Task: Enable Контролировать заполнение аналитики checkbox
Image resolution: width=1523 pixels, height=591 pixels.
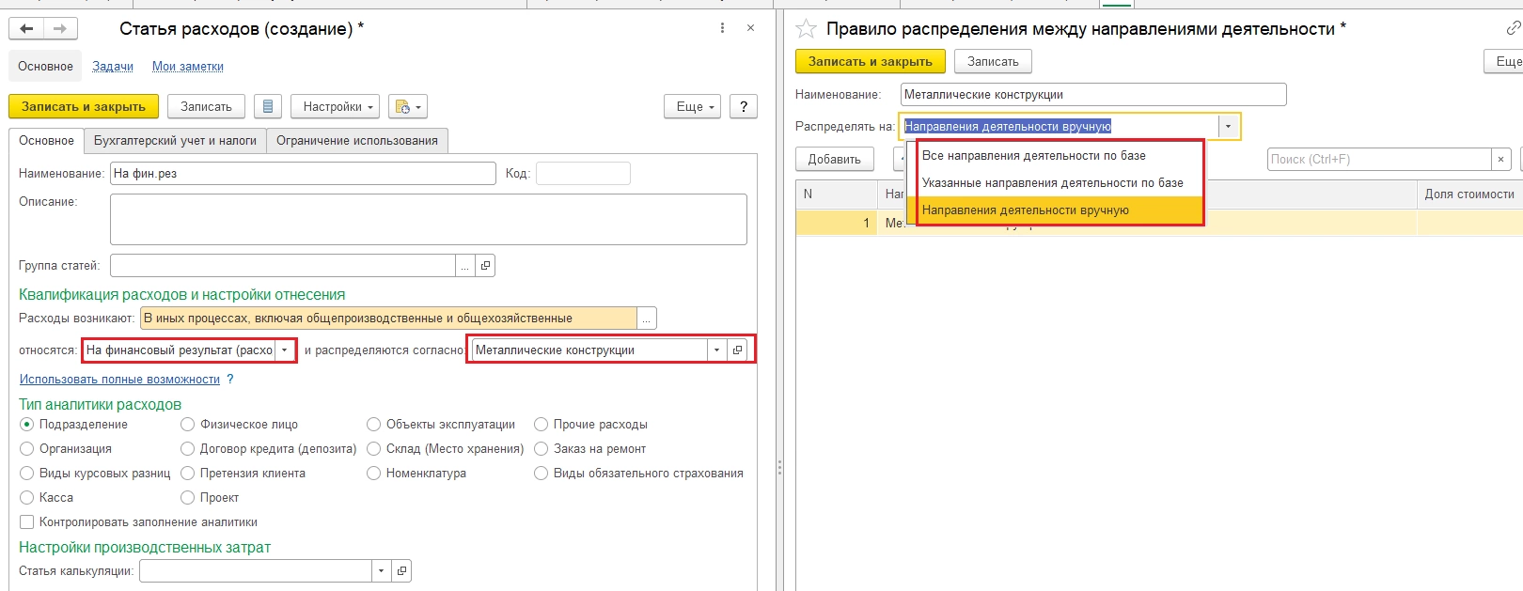Action: (26, 522)
